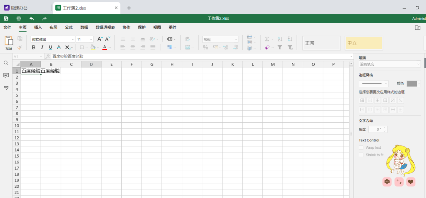Click the format painter brush icon
This screenshot has height=198, width=426.
[x=20, y=47]
